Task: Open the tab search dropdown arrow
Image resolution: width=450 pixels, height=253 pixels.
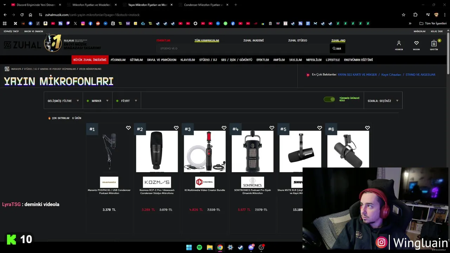Action: tap(5, 5)
